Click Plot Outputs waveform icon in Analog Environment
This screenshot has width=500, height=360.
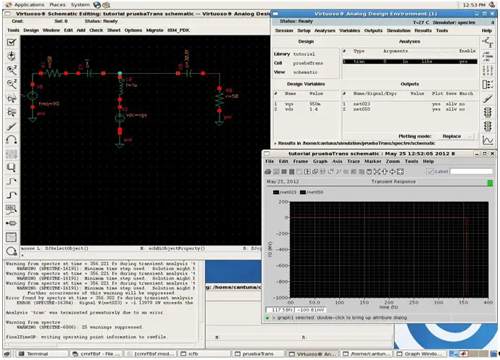[488, 141]
